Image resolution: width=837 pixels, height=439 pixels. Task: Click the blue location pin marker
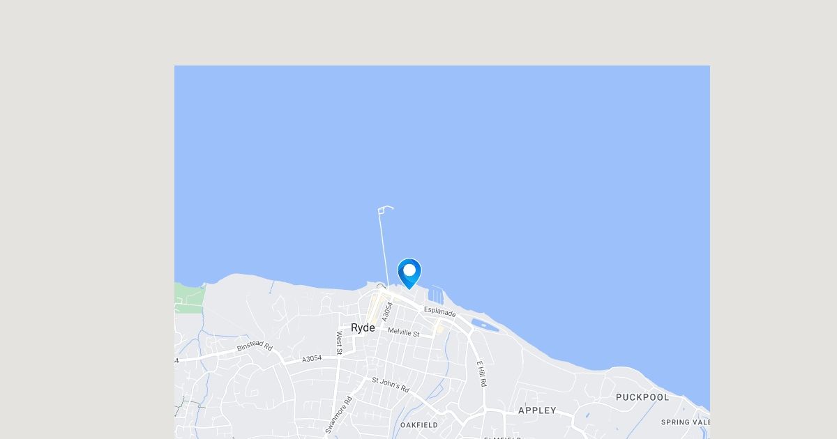[409, 274]
